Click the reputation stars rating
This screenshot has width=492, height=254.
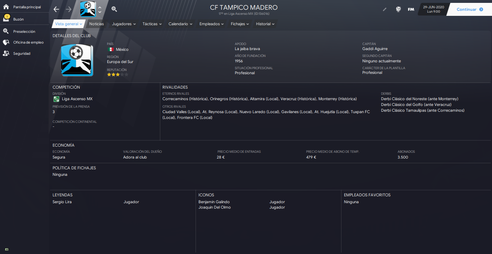117,75
